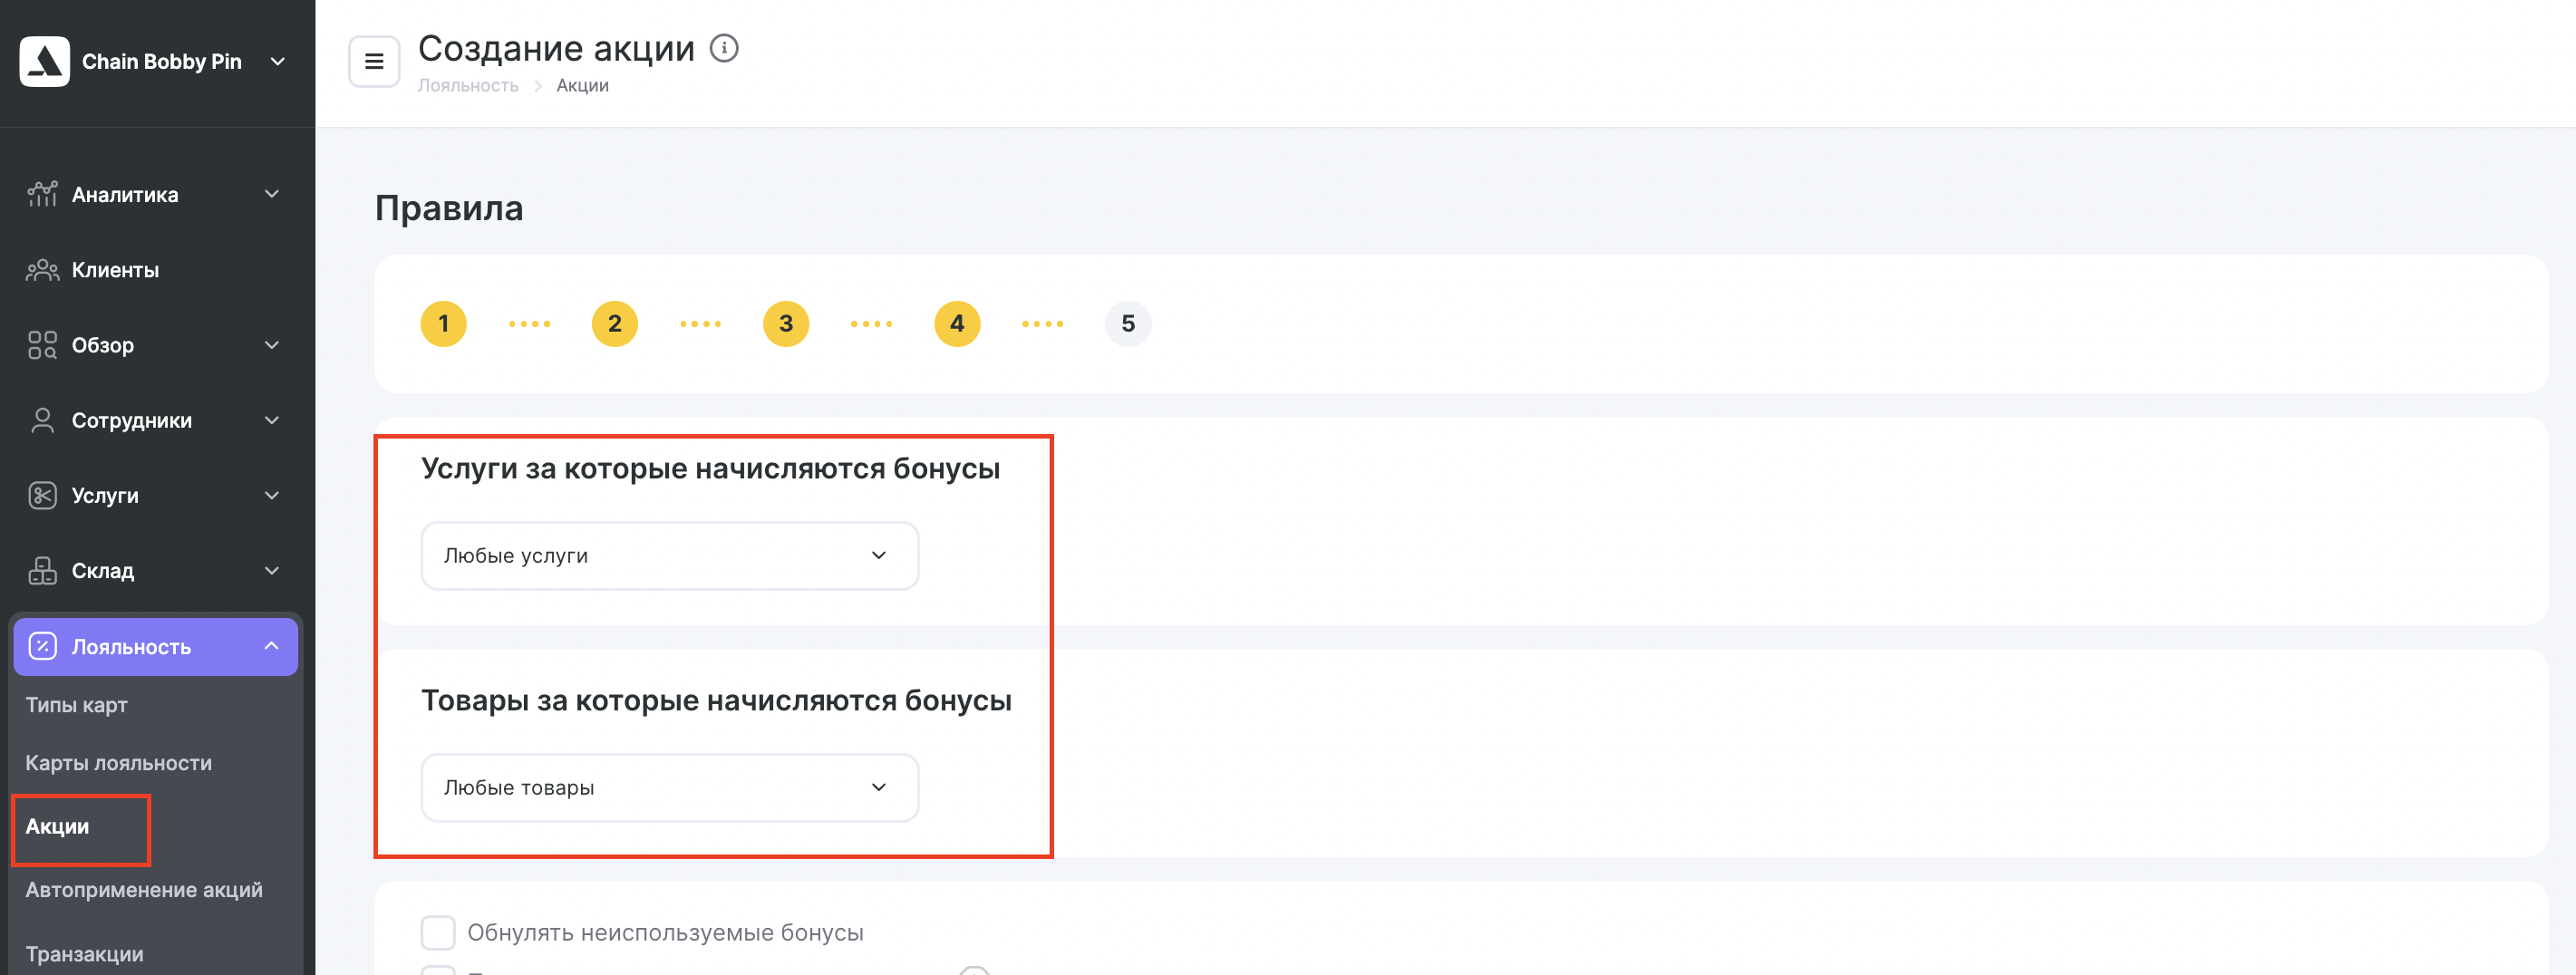Image resolution: width=2576 pixels, height=975 pixels.
Task: Select the Карты лояльности submenu item
Action: coord(119,763)
